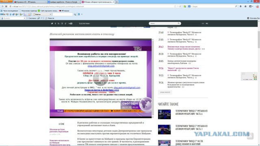Go back with the browser back arrow

click(x=2, y=6)
